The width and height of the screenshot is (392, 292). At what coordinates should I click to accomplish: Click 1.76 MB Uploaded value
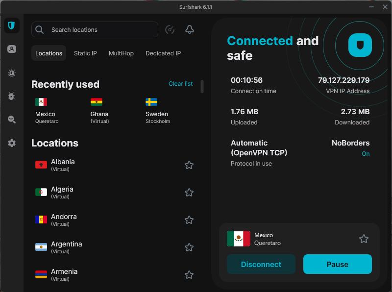coord(244,112)
